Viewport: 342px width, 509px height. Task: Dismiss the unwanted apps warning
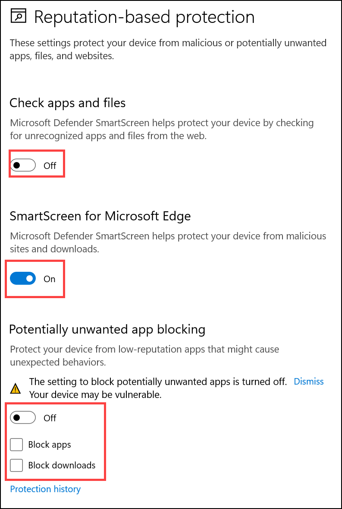tap(309, 381)
